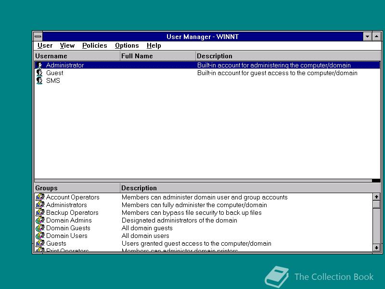Click 'All domain guests' description
This screenshot has height=289, width=385.
[147, 228]
